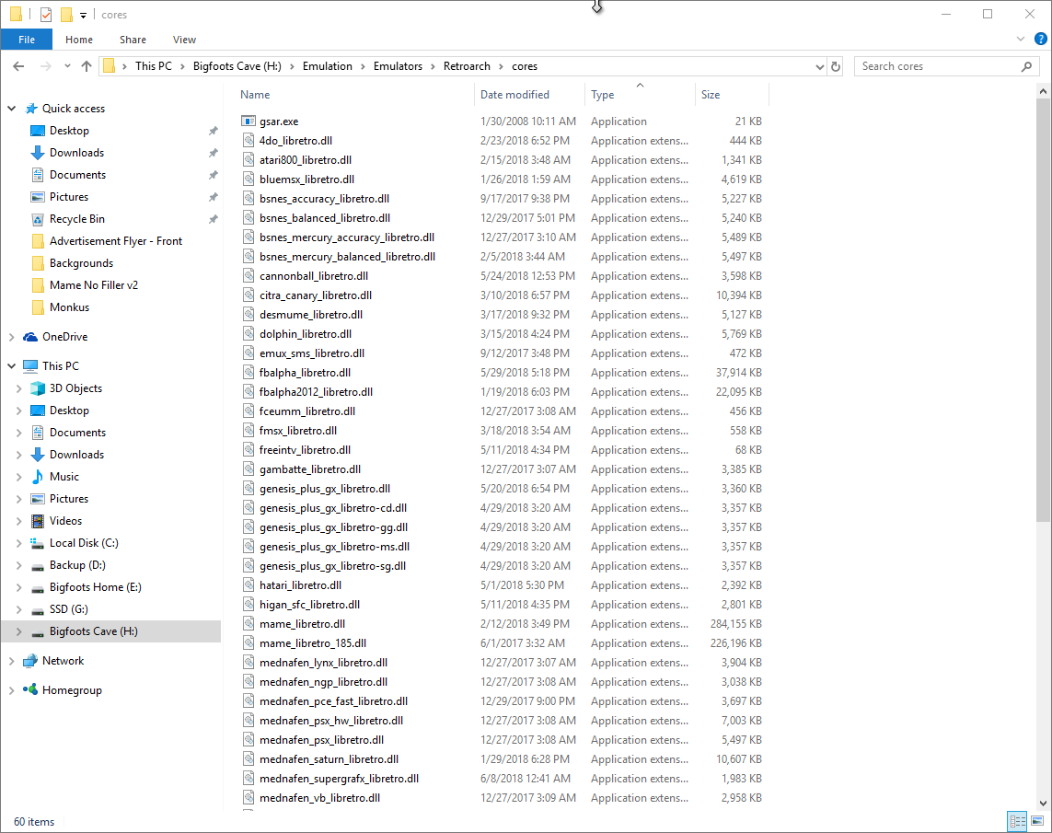This screenshot has width=1052, height=833.
Task: Select Local Disk (C:) drive
Action: [84, 543]
